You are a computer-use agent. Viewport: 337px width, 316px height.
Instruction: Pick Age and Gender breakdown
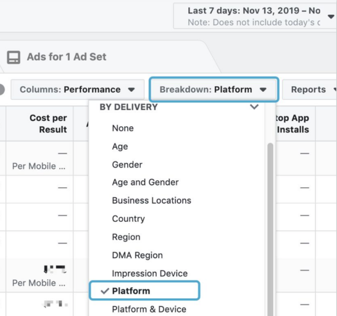(145, 182)
